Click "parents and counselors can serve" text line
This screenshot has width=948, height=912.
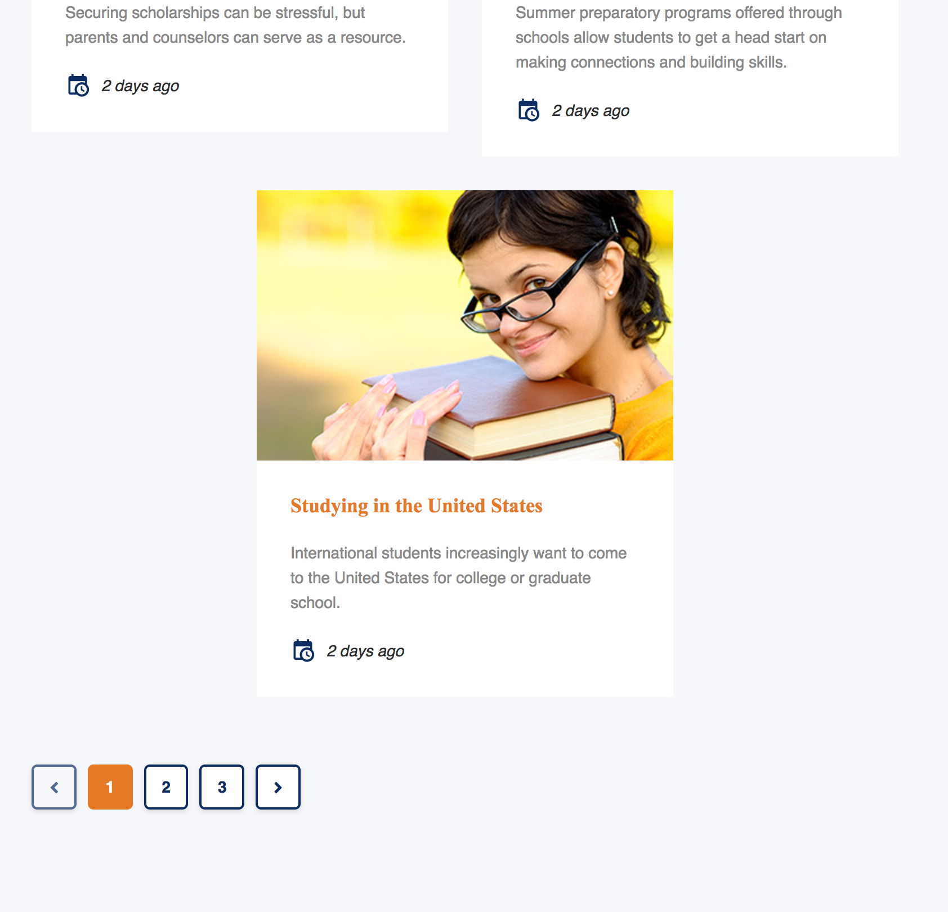pos(235,38)
